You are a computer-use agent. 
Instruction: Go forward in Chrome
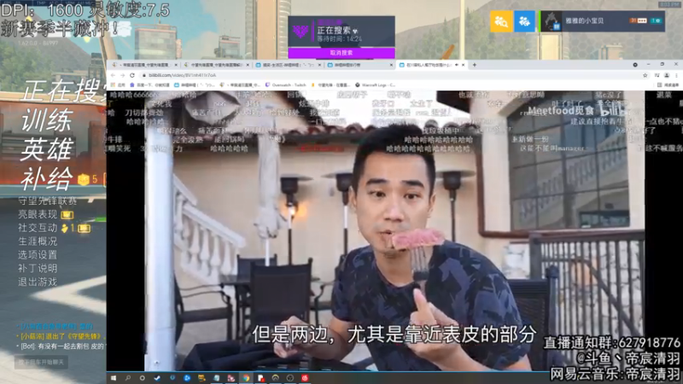122,75
